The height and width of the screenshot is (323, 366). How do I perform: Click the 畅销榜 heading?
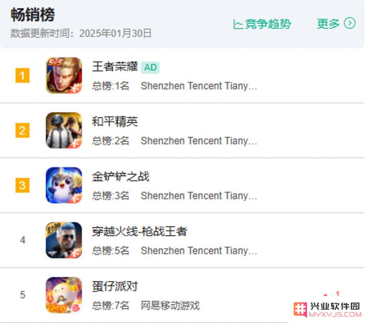pos(33,14)
